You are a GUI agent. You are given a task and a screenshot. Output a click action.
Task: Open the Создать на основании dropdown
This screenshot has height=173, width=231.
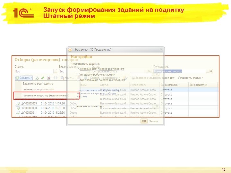(x=105, y=78)
